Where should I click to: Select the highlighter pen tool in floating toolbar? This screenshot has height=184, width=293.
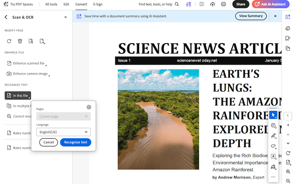(x=273, y=136)
